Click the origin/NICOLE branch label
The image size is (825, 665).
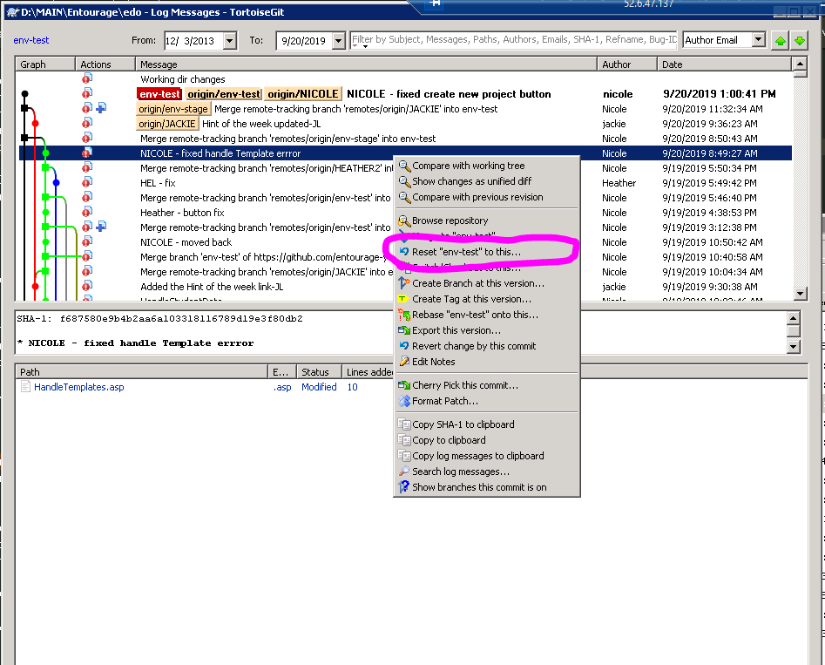pos(302,94)
